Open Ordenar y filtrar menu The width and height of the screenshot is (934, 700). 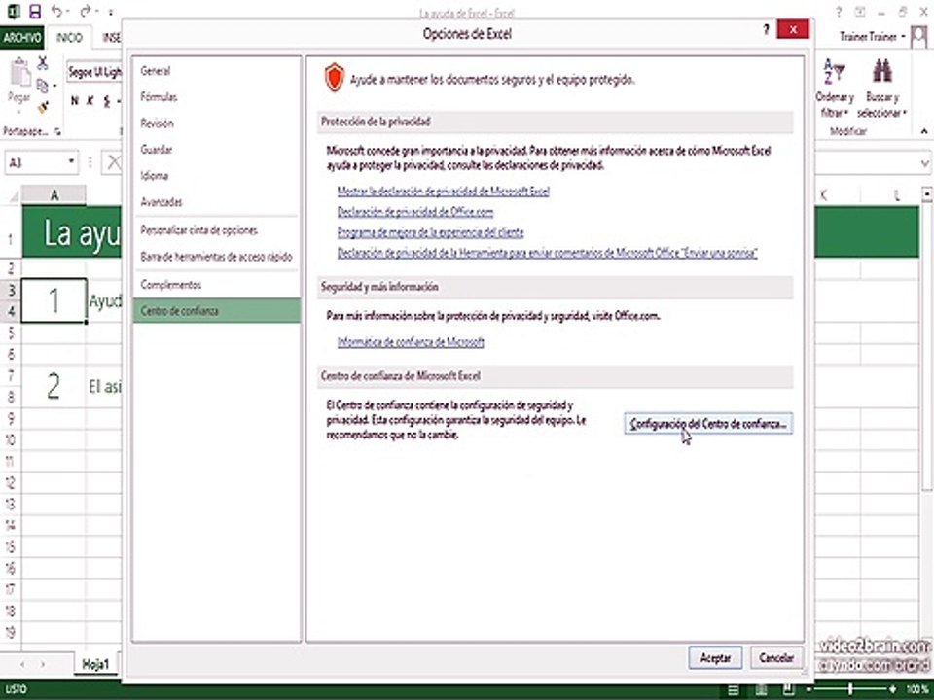pyautogui.click(x=835, y=88)
